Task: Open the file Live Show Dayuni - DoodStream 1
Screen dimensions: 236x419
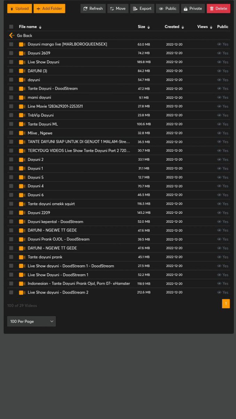Action: click(58, 275)
